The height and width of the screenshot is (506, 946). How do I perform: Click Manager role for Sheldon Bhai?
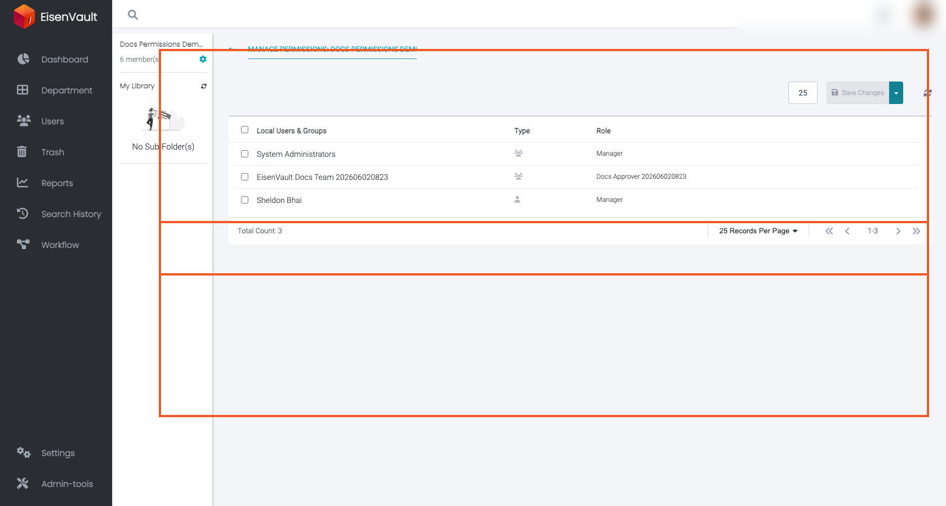609,200
